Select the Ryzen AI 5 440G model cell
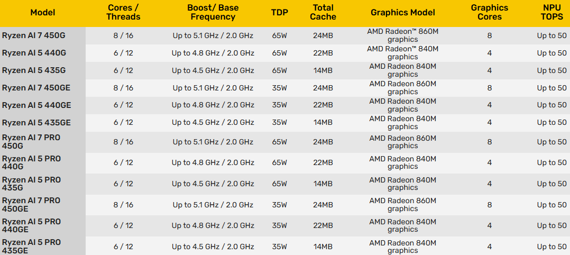 (34, 53)
